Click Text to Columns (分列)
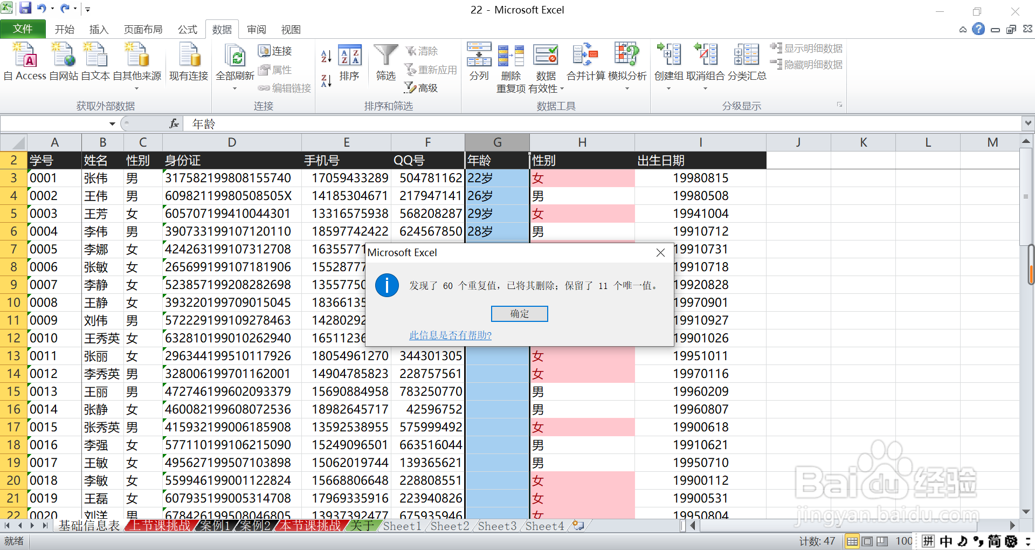 (479, 61)
